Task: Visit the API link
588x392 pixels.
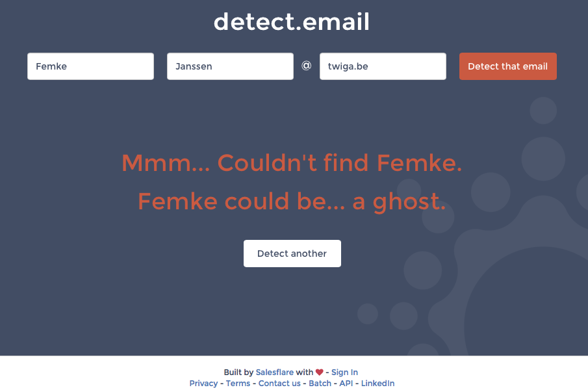Action: [346, 384]
